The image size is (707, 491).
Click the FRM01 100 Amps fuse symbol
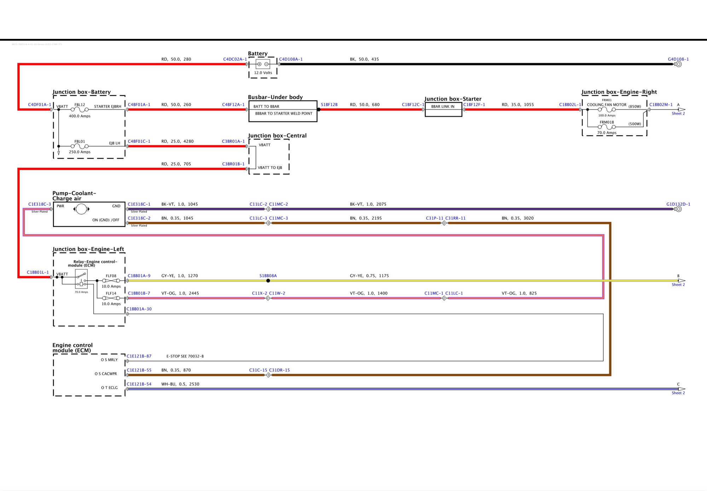pos(607,110)
